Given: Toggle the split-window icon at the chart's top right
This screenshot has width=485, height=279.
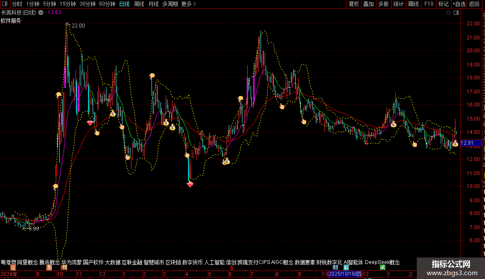Looking at the screenshot, I should pos(456,13).
